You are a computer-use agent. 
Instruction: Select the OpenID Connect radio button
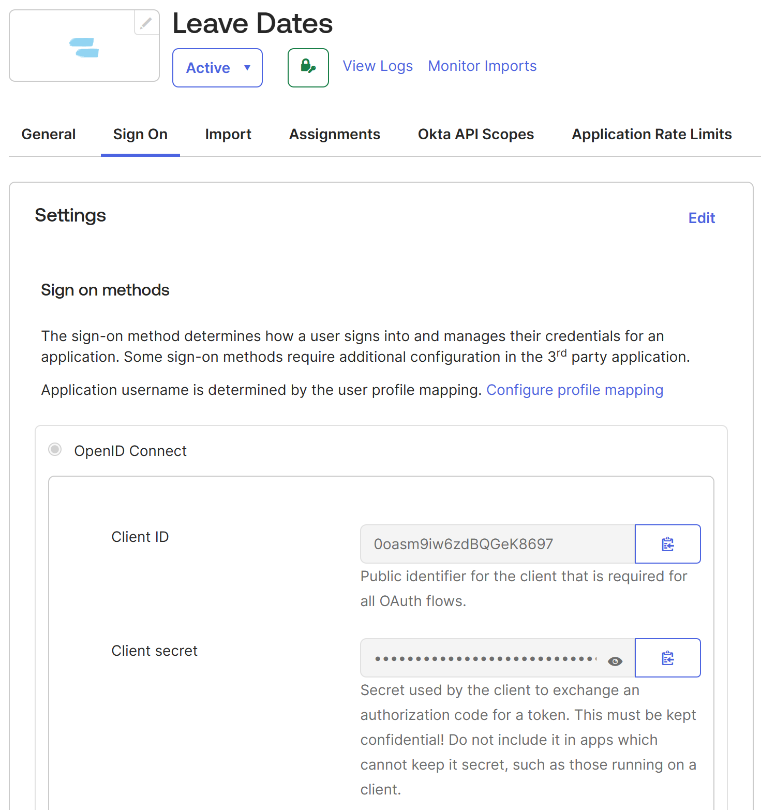point(55,449)
